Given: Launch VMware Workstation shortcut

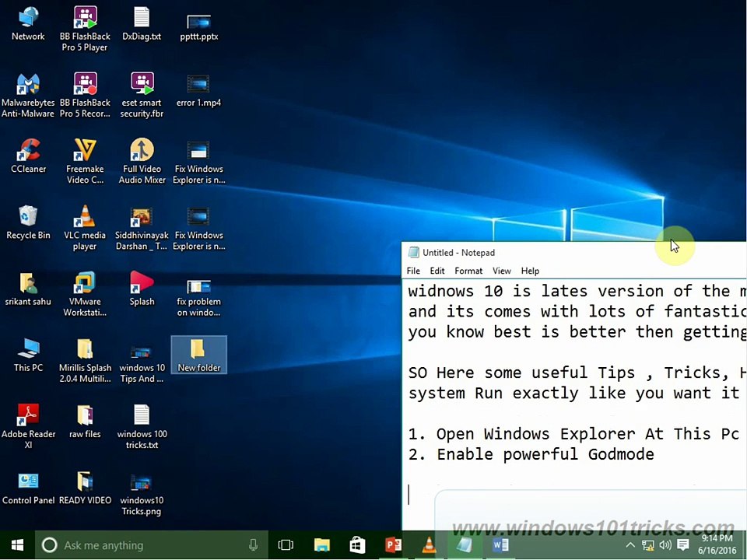Looking at the screenshot, I should (x=85, y=294).
